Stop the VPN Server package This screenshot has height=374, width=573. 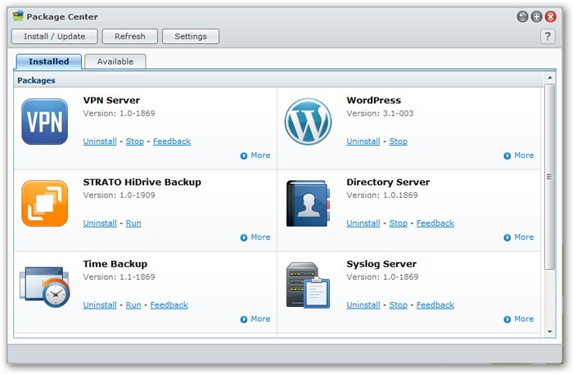(x=135, y=142)
